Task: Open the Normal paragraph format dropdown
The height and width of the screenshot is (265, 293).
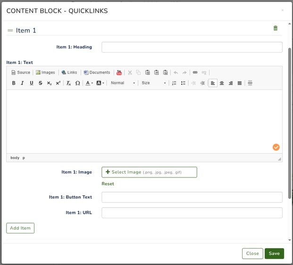Action: click(123, 83)
